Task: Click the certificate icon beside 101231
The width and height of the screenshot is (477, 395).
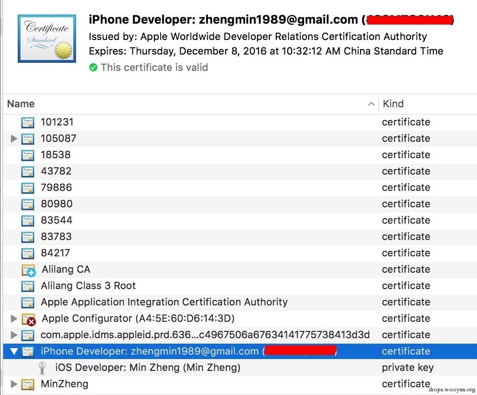Action: [x=28, y=122]
